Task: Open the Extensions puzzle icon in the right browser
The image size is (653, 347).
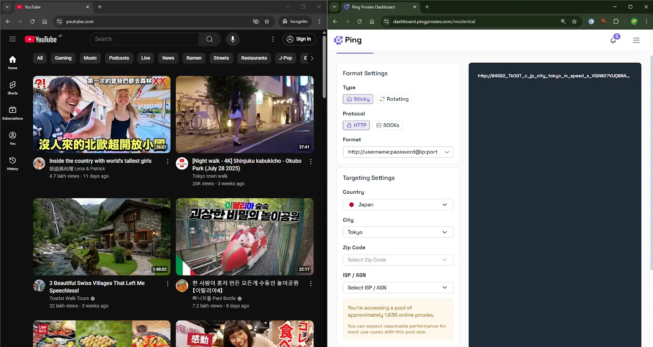Action: [616, 22]
